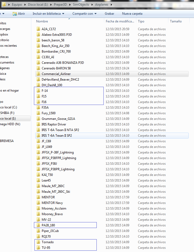This screenshot has width=194, height=252.
Task: Select the TU-95 folder icon
Action: coord(38,248)
